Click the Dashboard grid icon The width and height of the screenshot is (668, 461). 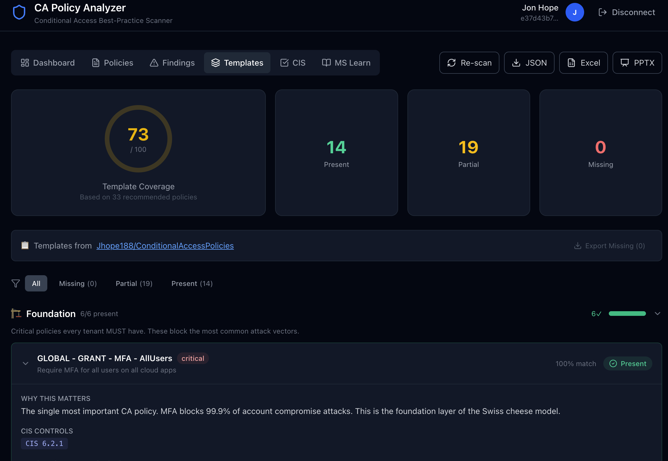pos(25,63)
